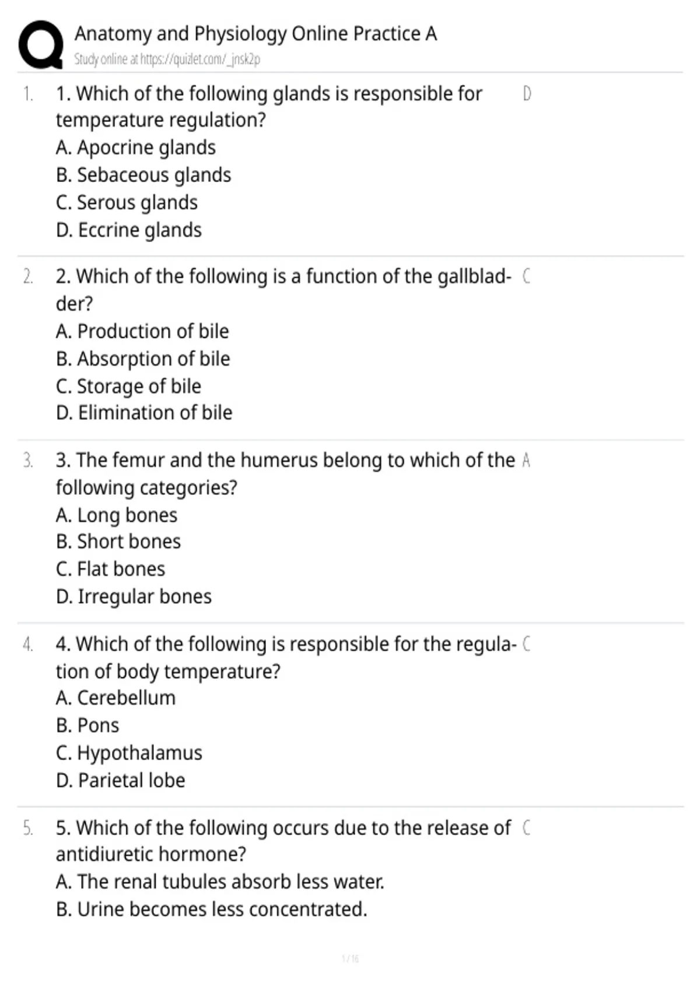Screen dimensions: 700x991
Task: Select A. The renal tubules absorb less water
Action: tap(220, 881)
